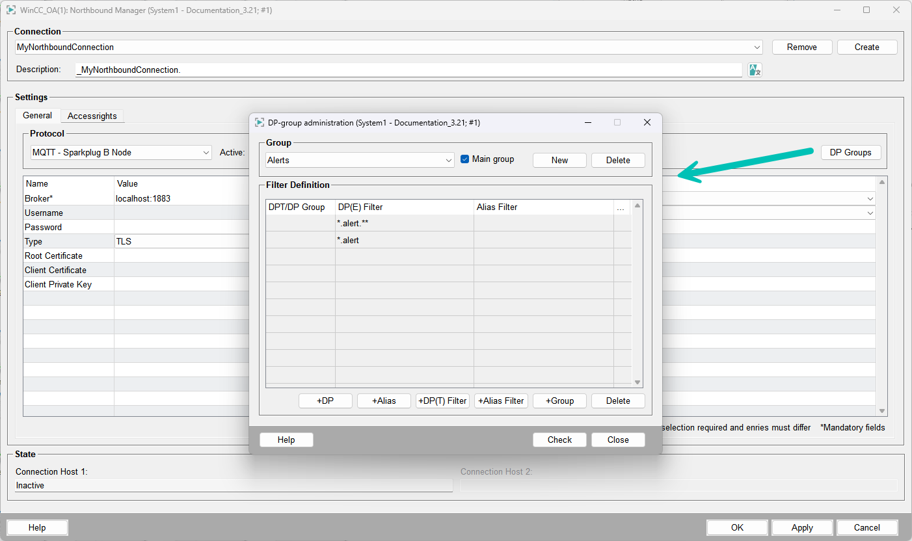Click the WinCC OA app icon in title bar
Screen dimensions: 912x541
11,10
